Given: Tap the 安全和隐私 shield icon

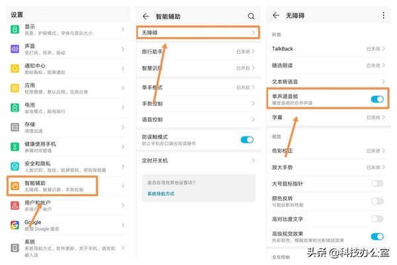Looking at the screenshot, I should (x=15, y=166).
